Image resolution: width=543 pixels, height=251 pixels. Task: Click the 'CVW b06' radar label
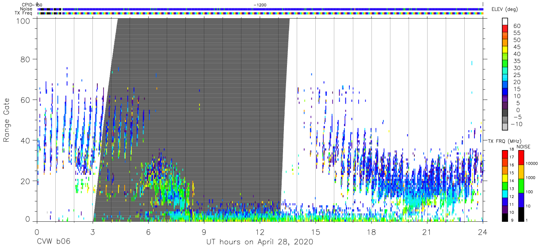click(x=53, y=242)
